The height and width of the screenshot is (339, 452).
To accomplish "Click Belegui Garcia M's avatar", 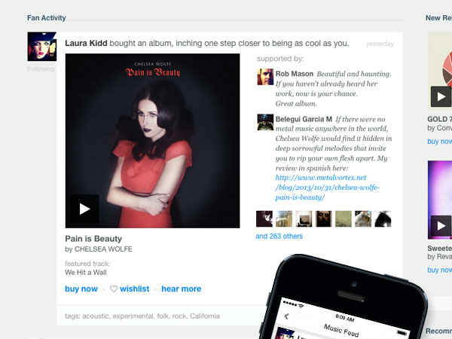I will pos(265,122).
